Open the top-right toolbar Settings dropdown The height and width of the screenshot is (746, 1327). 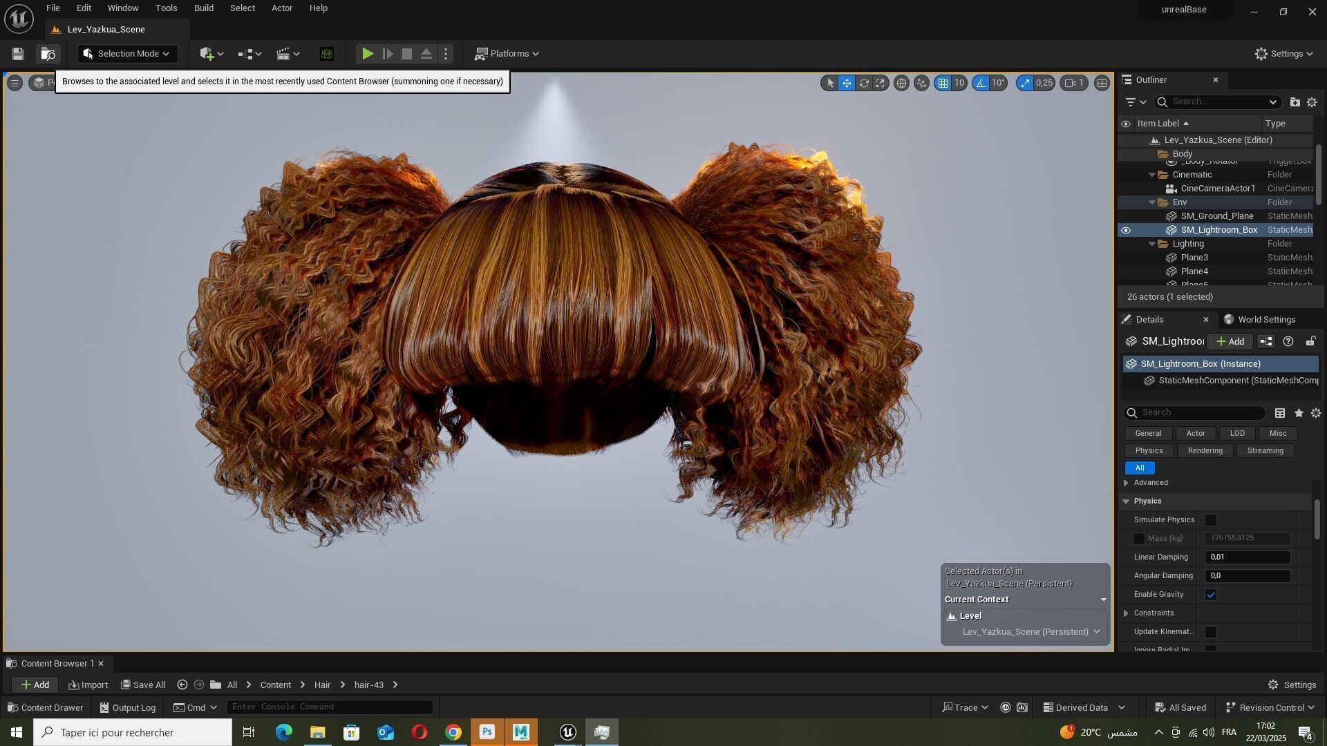(x=1283, y=54)
